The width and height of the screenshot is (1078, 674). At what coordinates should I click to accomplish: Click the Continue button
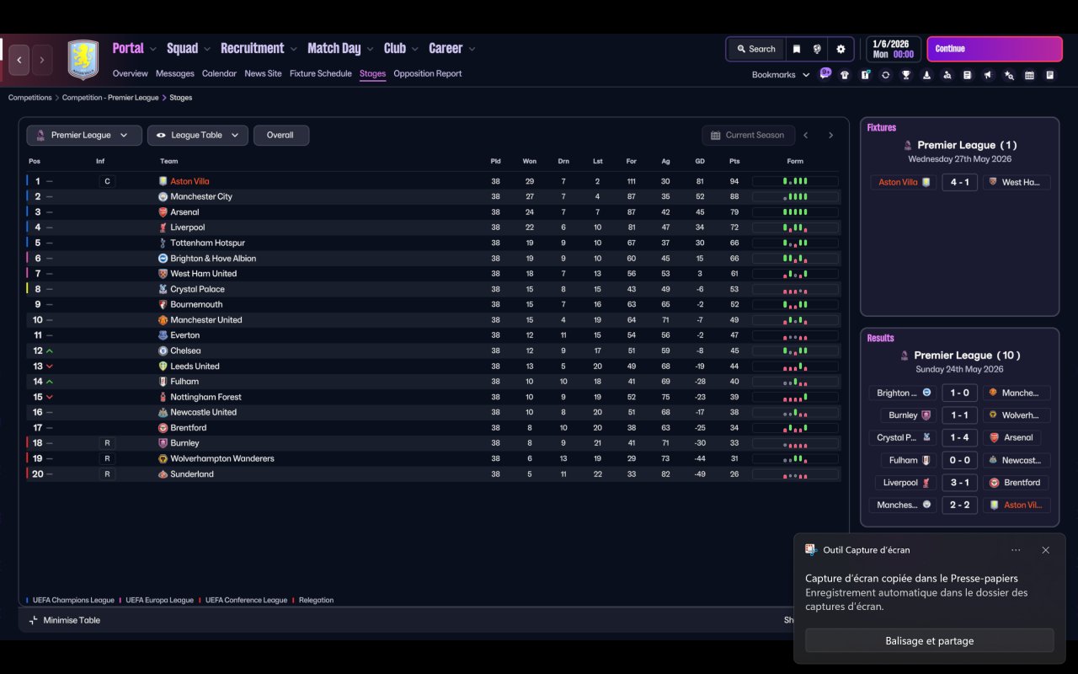click(995, 49)
